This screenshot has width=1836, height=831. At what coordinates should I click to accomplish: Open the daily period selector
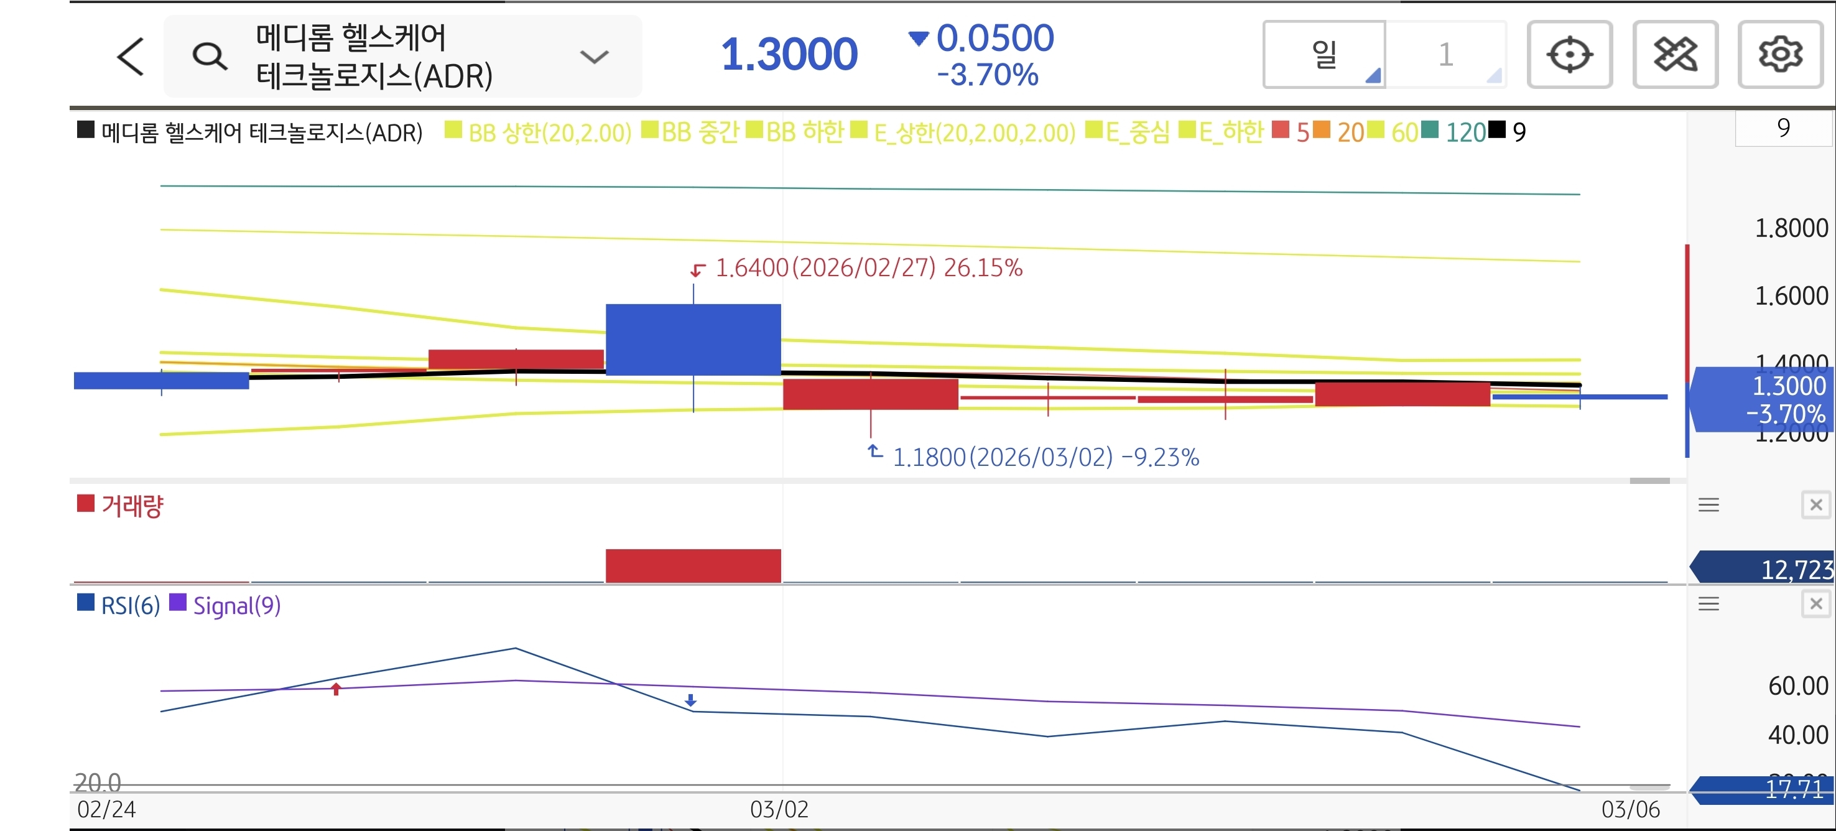click(x=1324, y=55)
